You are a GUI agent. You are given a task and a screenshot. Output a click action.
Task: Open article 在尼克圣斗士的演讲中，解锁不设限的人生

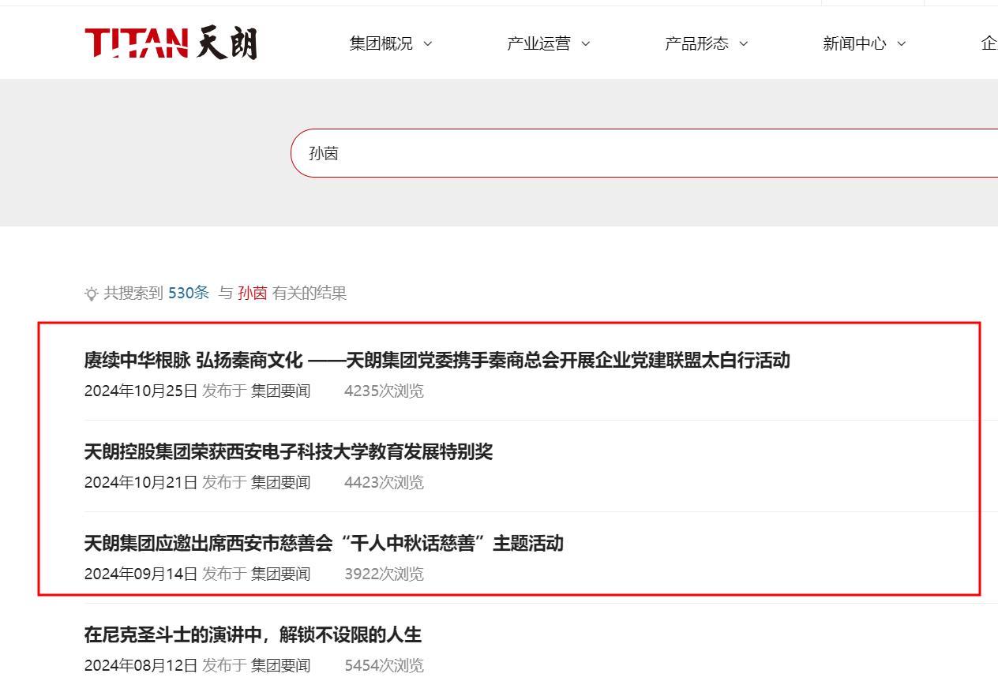tap(253, 635)
